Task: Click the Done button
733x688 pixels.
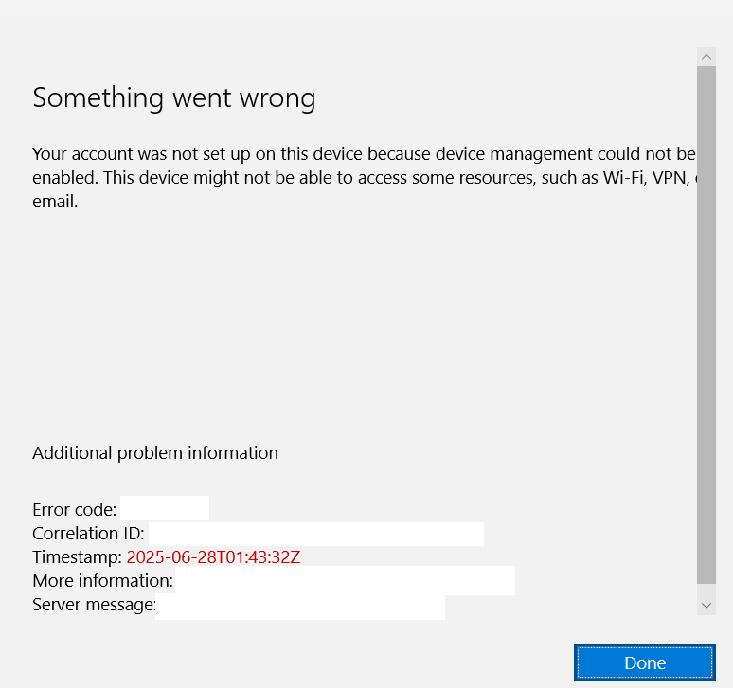Action: coord(645,662)
